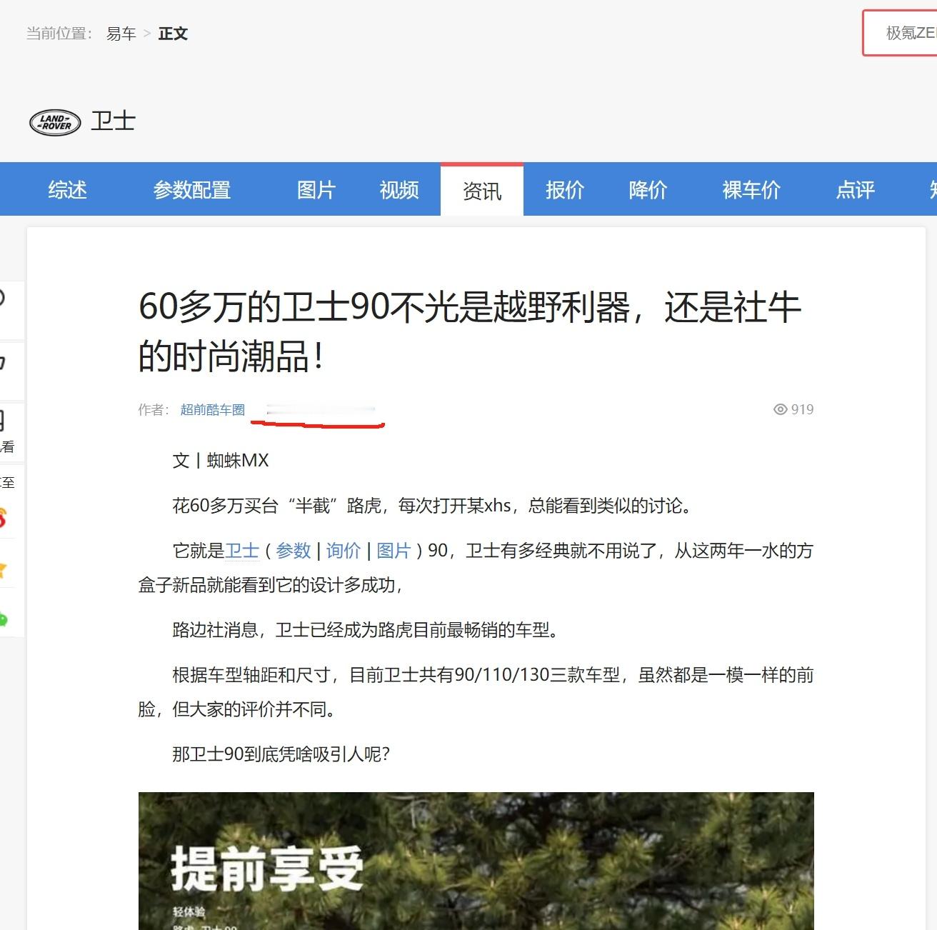
Task: Select the active 资讯 tab
Action: 482,190
